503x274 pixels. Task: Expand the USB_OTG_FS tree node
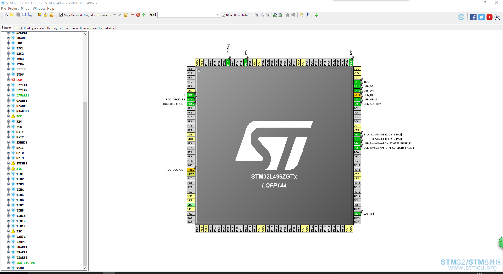pos(9,263)
